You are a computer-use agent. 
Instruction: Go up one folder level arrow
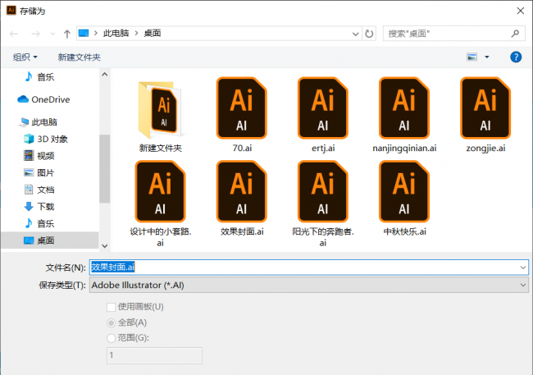pyautogui.click(x=67, y=34)
